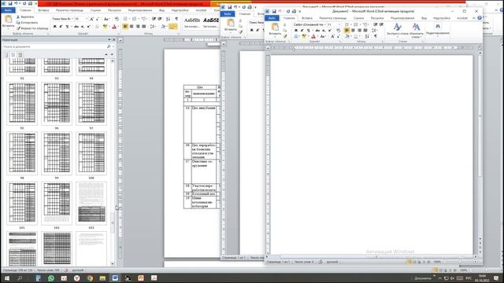The image size is (504, 283).
Task: Select page thumbnail 103 in navigation pane
Action: point(91,203)
